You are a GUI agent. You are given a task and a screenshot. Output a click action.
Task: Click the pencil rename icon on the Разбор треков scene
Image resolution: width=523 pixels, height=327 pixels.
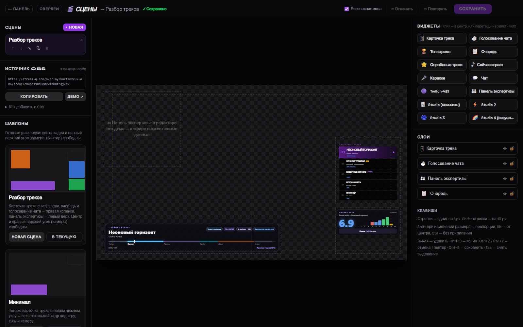click(x=30, y=48)
